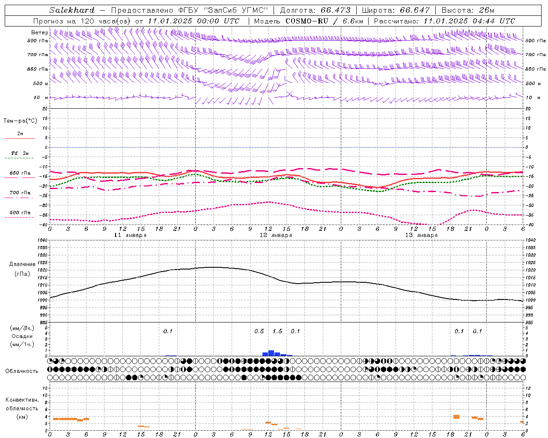The width and height of the screenshot is (548, 438).
Task: Click the '2м' temperature legend entry
Action: click(20, 133)
